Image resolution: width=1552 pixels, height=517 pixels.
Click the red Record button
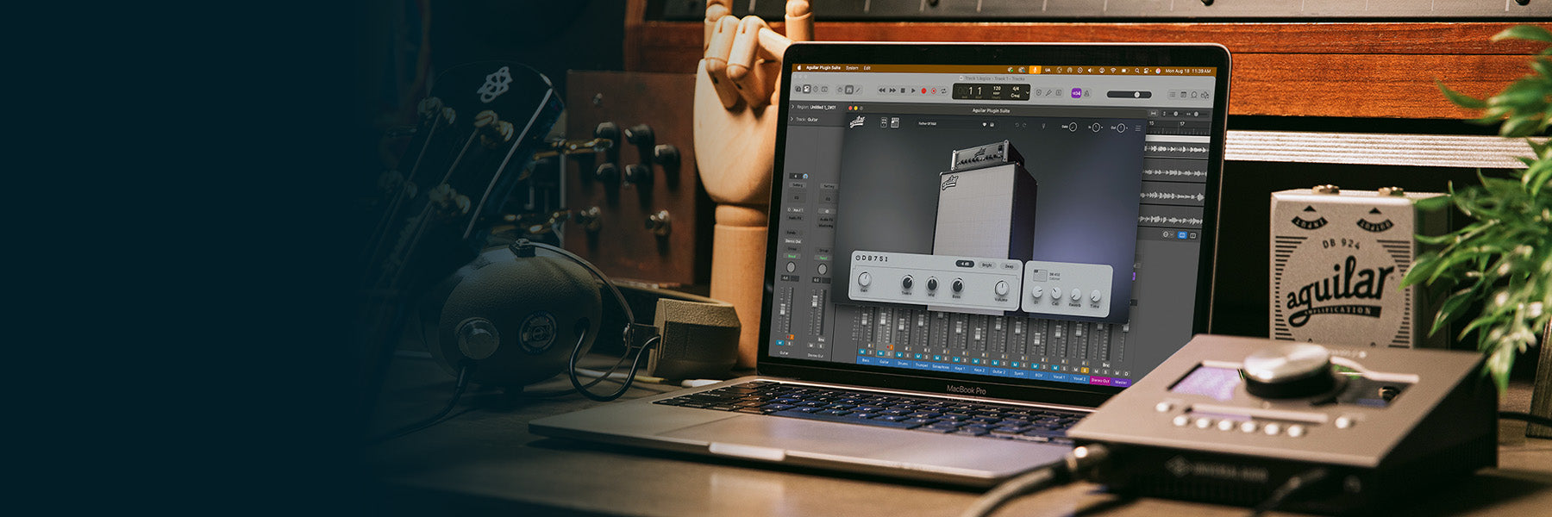[923, 90]
